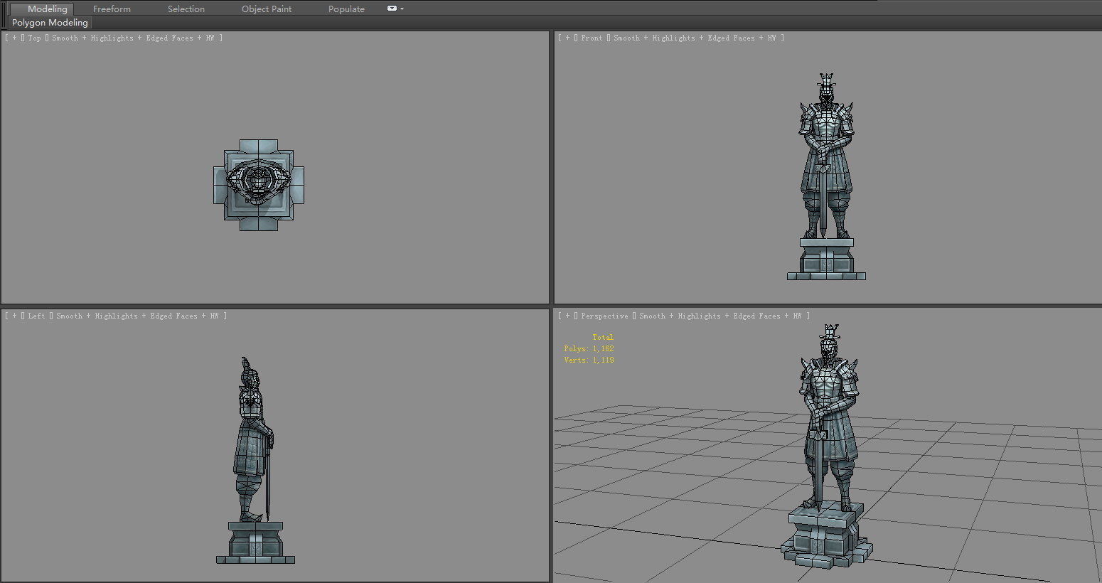Open the Left viewport plus menu
1102x583 pixels.
coord(14,316)
